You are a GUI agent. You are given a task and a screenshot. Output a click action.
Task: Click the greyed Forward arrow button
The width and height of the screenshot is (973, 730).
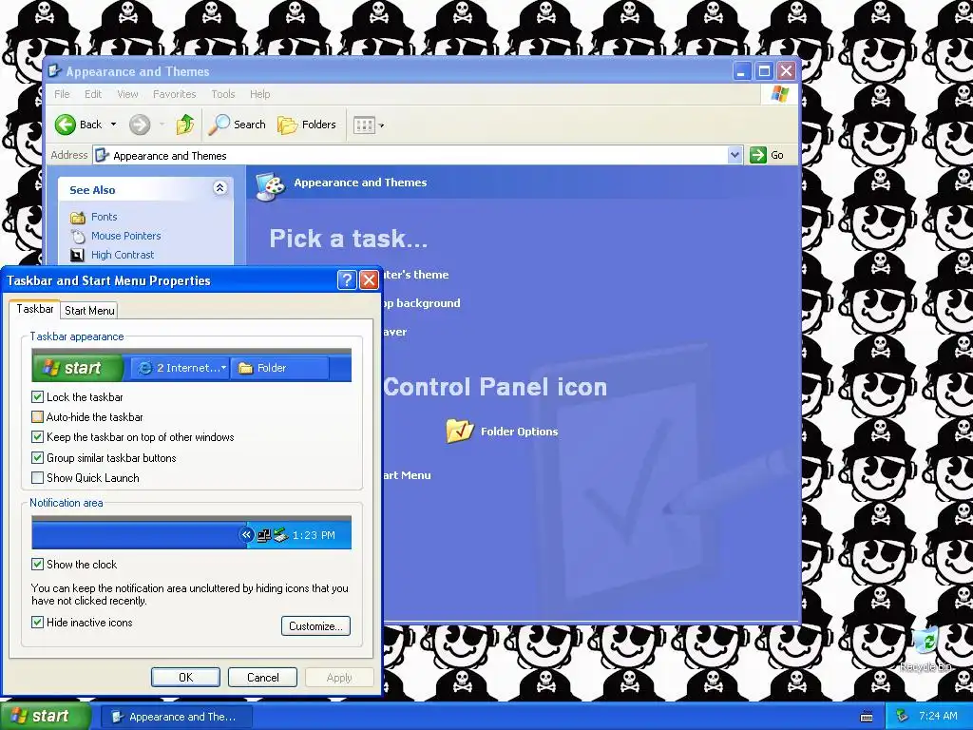tap(140, 125)
